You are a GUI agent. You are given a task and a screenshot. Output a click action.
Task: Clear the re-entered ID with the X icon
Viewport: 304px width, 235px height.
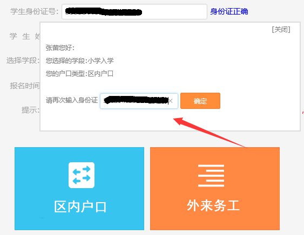click(171, 101)
